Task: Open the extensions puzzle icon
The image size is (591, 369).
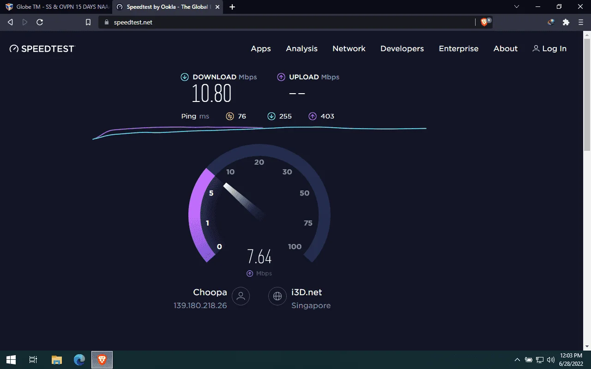Action: (x=566, y=22)
